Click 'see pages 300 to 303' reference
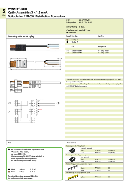132x188 pixels. click(18, 154)
